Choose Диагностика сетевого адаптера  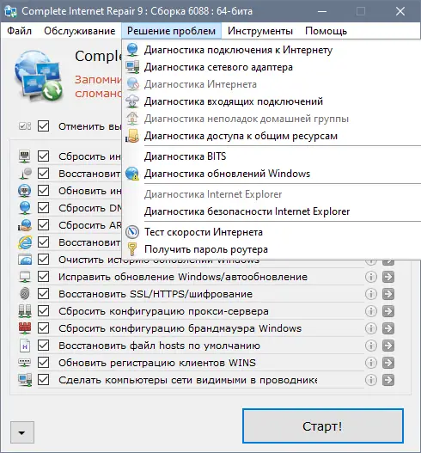coord(272,67)
